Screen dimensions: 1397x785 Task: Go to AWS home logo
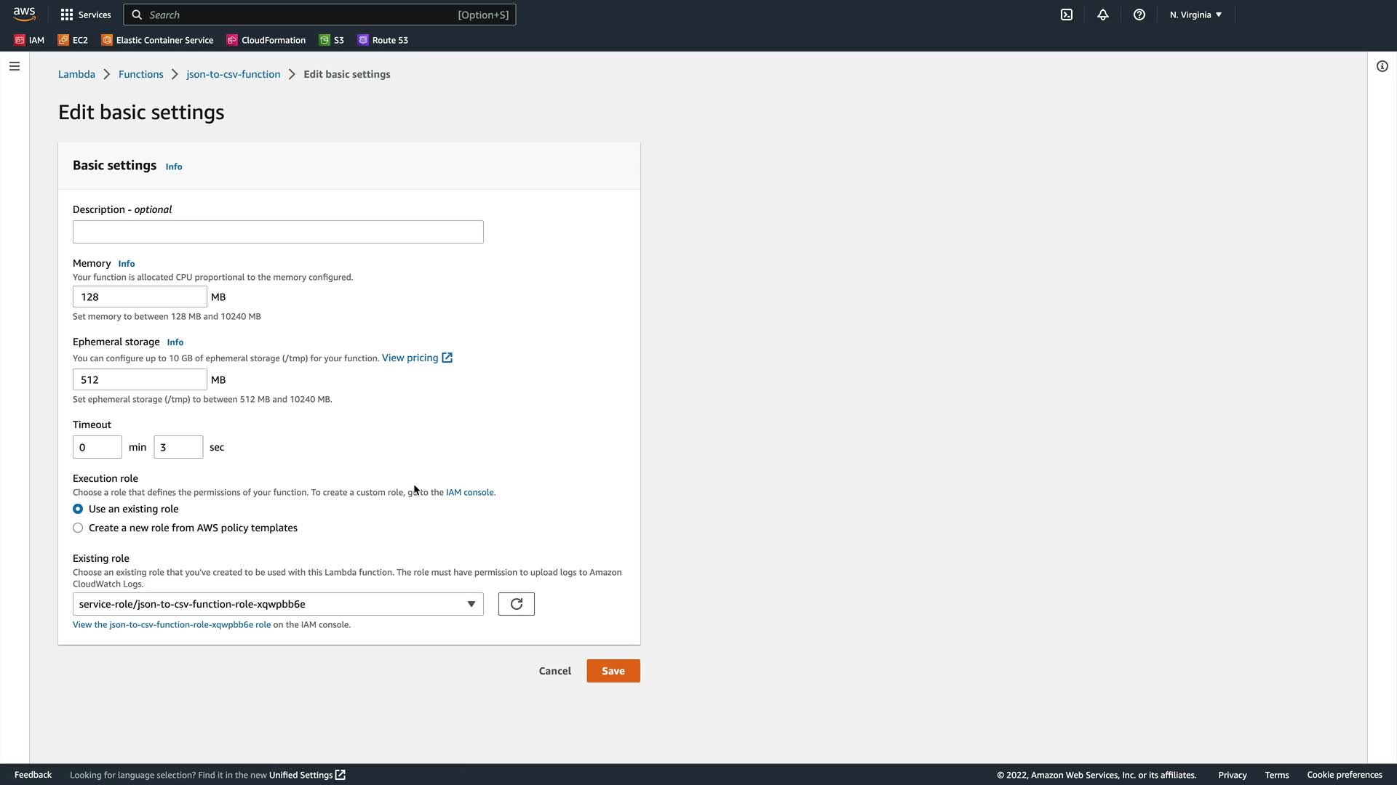(x=24, y=15)
